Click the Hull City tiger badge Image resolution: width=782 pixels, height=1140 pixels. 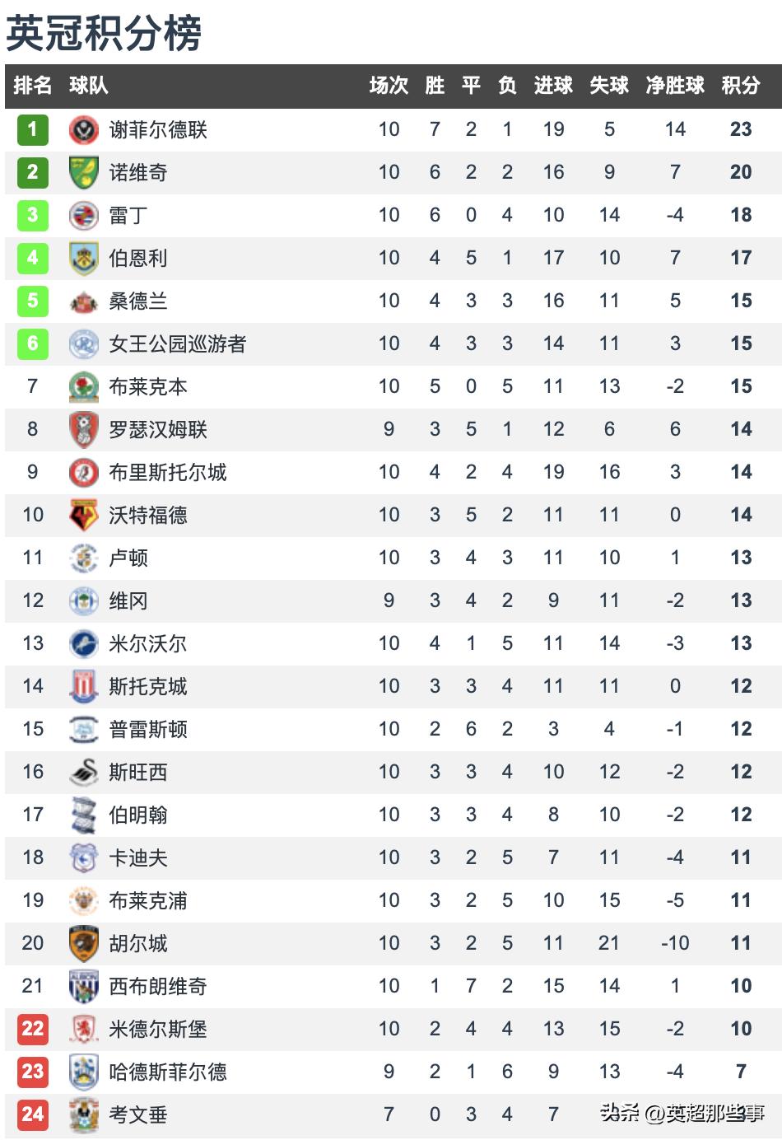pos(84,943)
